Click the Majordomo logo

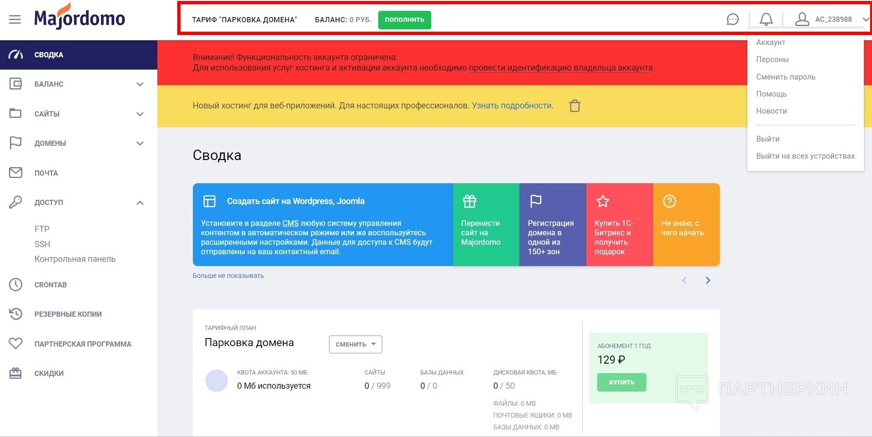[x=80, y=17]
